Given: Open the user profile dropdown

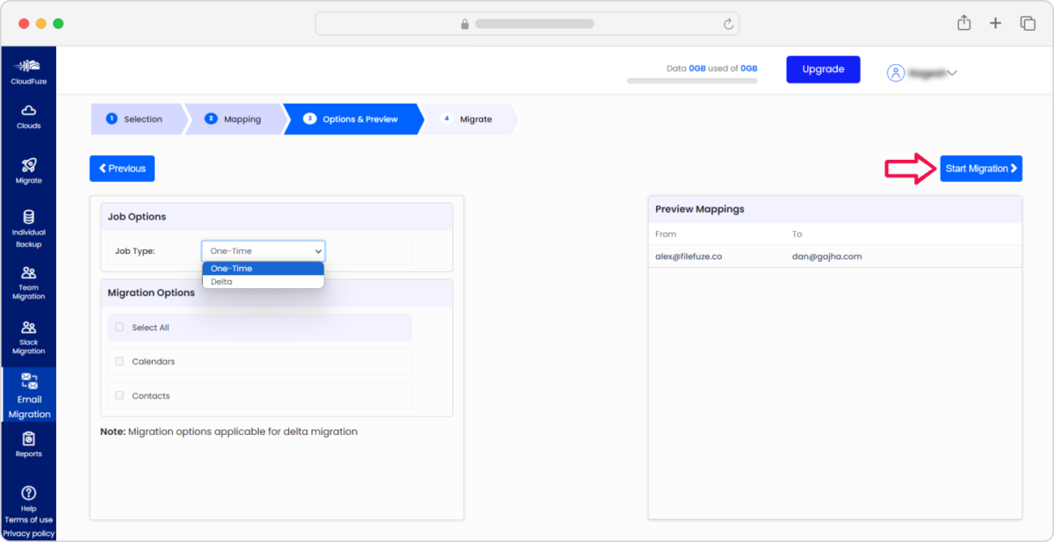Looking at the screenshot, I should click(922, 73).
